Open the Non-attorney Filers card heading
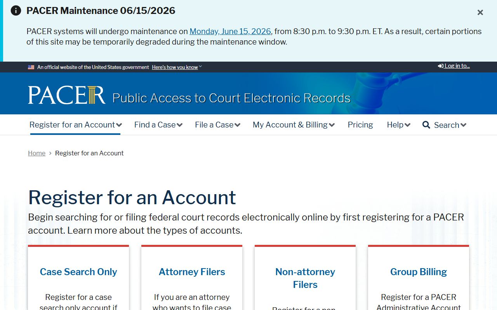The width and height of the screenshot is (497, 310). [305, 278]
